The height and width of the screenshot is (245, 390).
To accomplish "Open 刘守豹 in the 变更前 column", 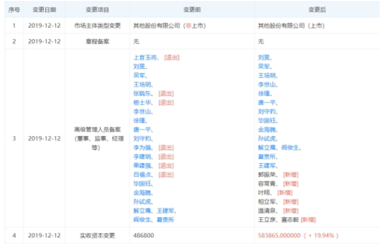I will coord(142,139).
